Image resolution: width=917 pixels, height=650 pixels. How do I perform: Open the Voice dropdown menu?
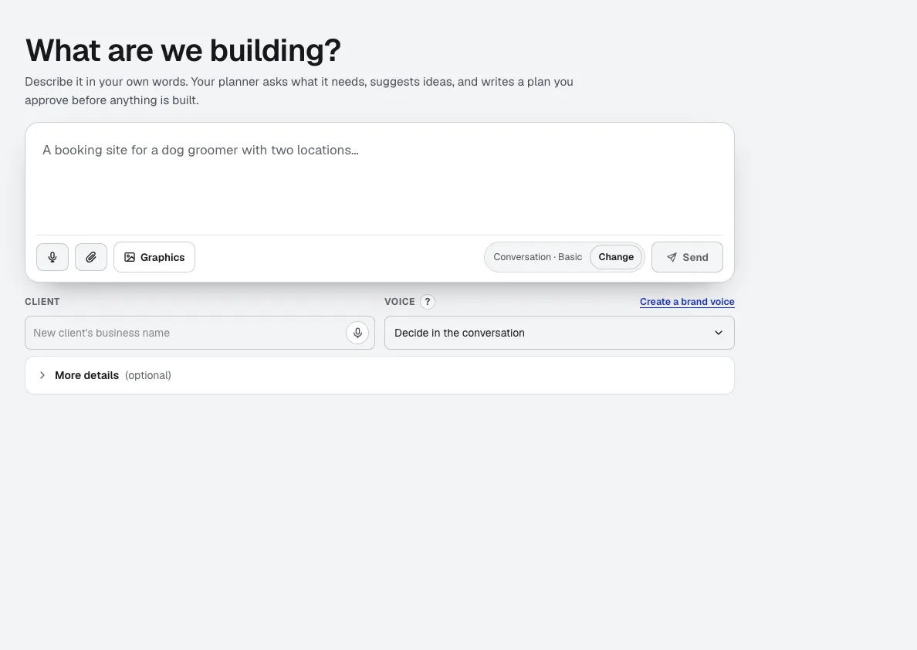[x=559, y=333]
